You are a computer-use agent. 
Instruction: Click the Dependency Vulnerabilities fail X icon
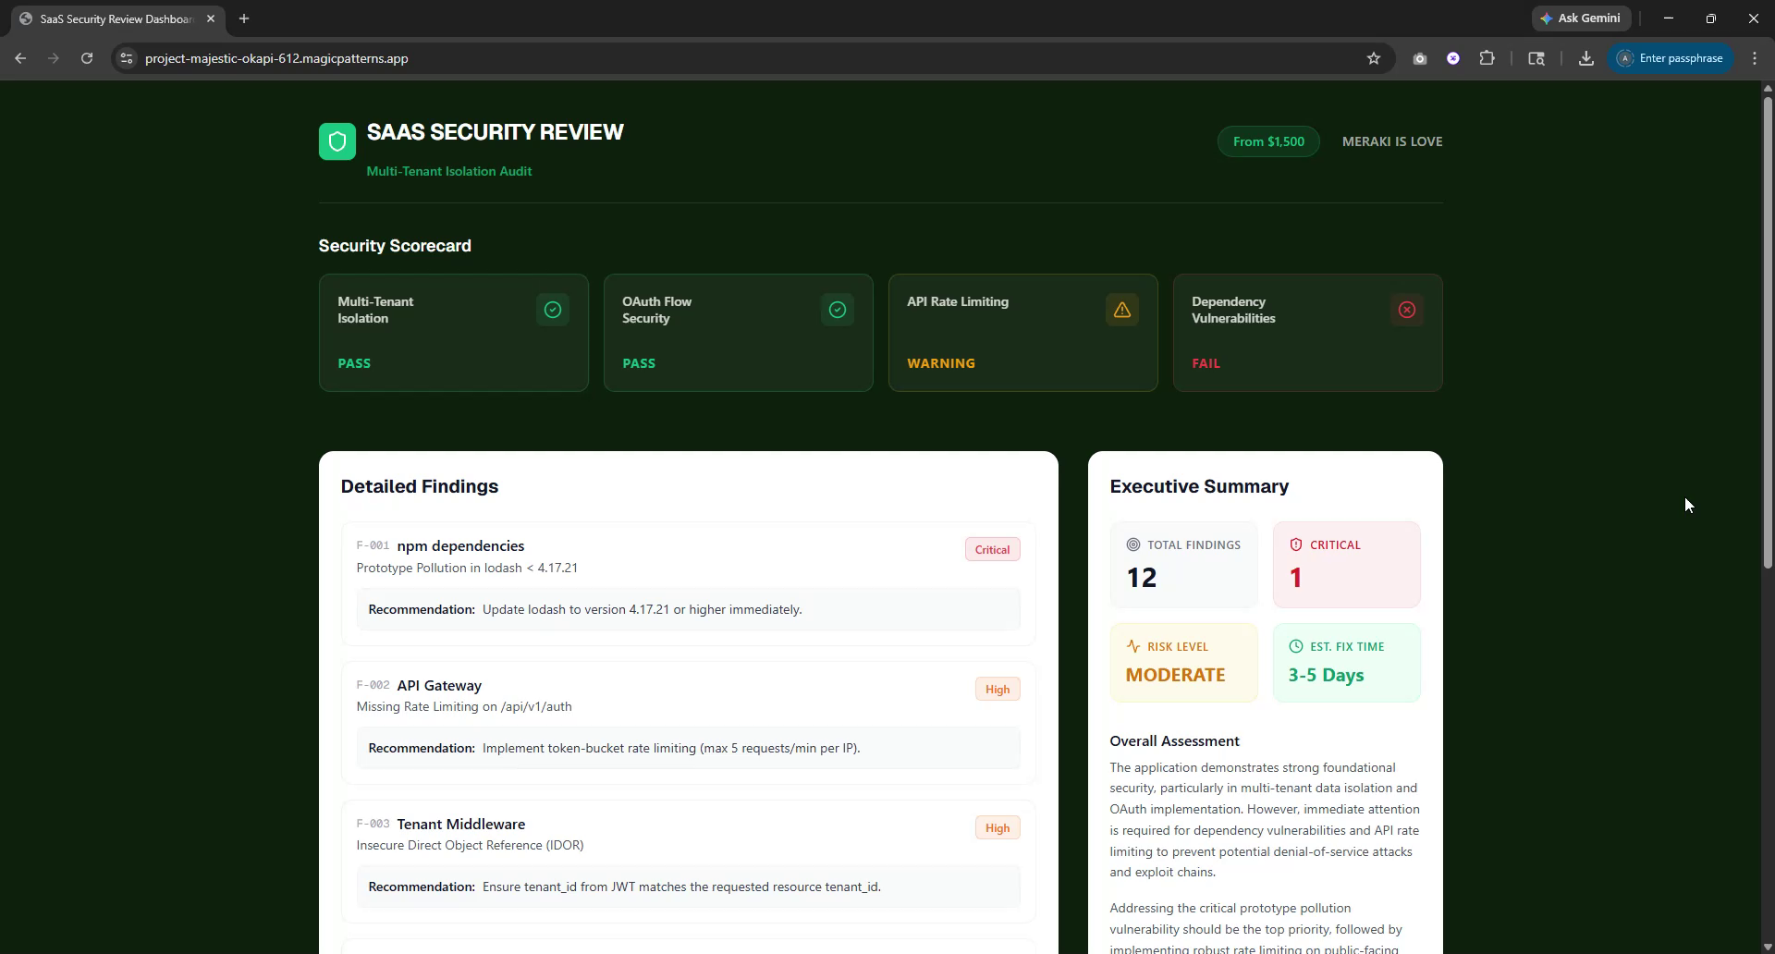click(x=1407, y=310)
